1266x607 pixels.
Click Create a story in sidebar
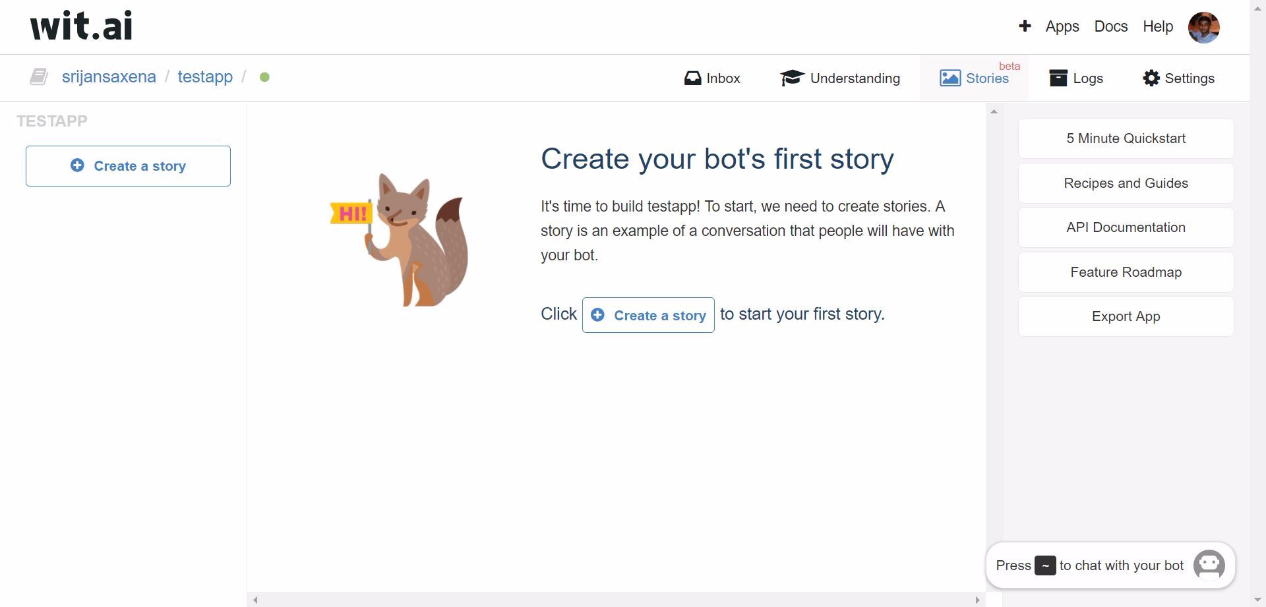pyautogui.click(x=128, y=166)
